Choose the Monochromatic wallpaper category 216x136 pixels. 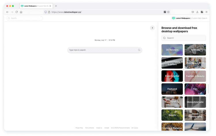(x=195, y=102)
